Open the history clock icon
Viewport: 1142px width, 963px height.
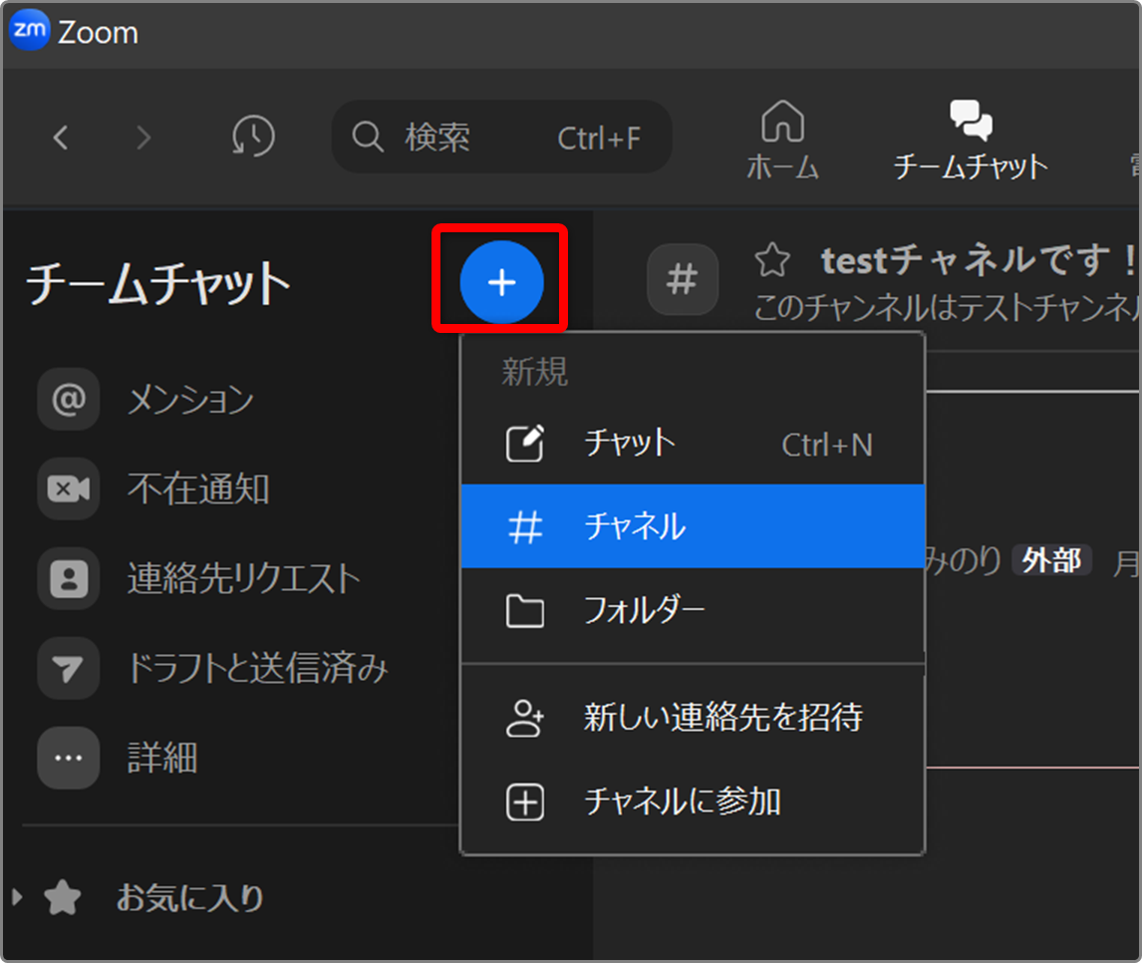click(x=253, y=137)
